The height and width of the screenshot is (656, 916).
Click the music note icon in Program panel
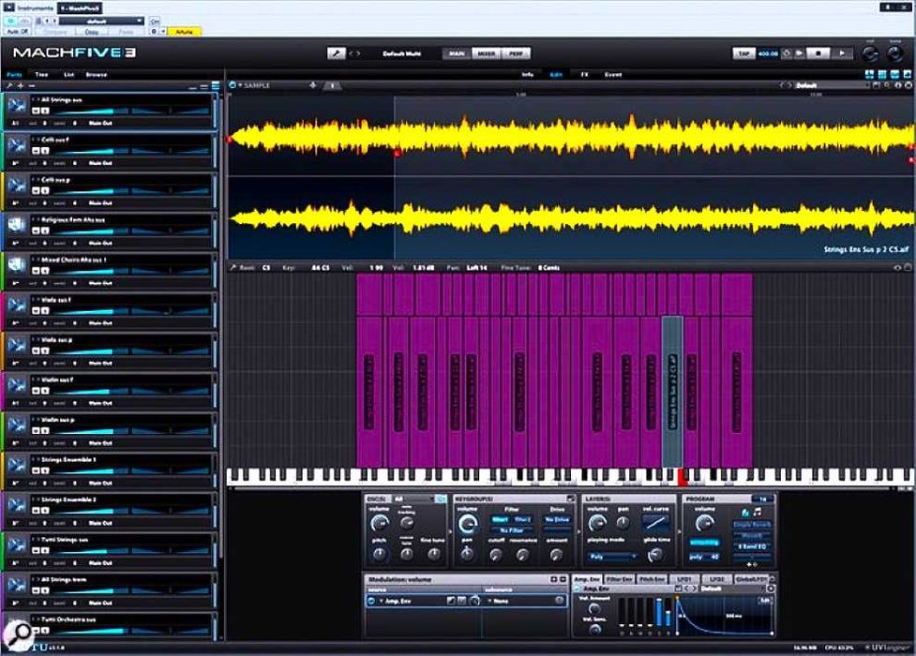point(758,513)
